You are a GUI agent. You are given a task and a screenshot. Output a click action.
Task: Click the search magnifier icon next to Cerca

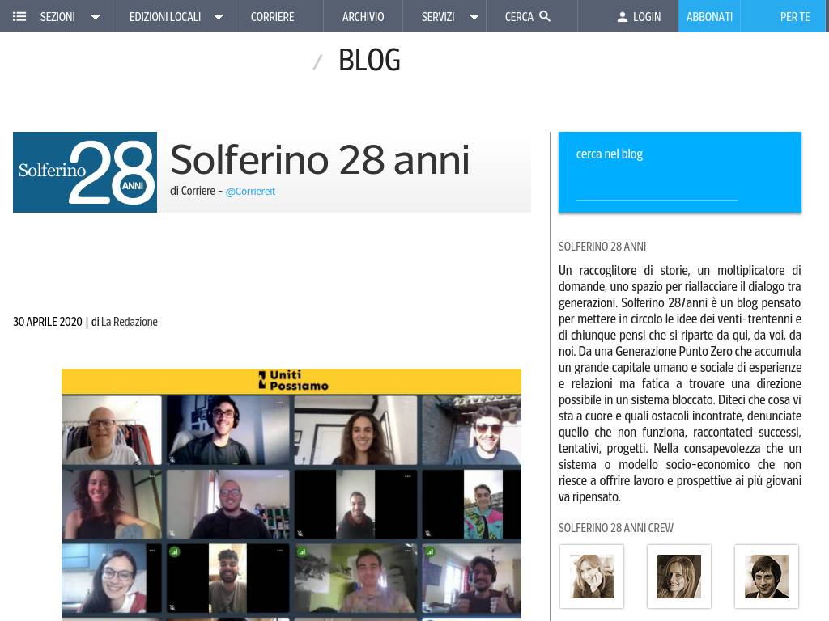(x=545, y=16)
